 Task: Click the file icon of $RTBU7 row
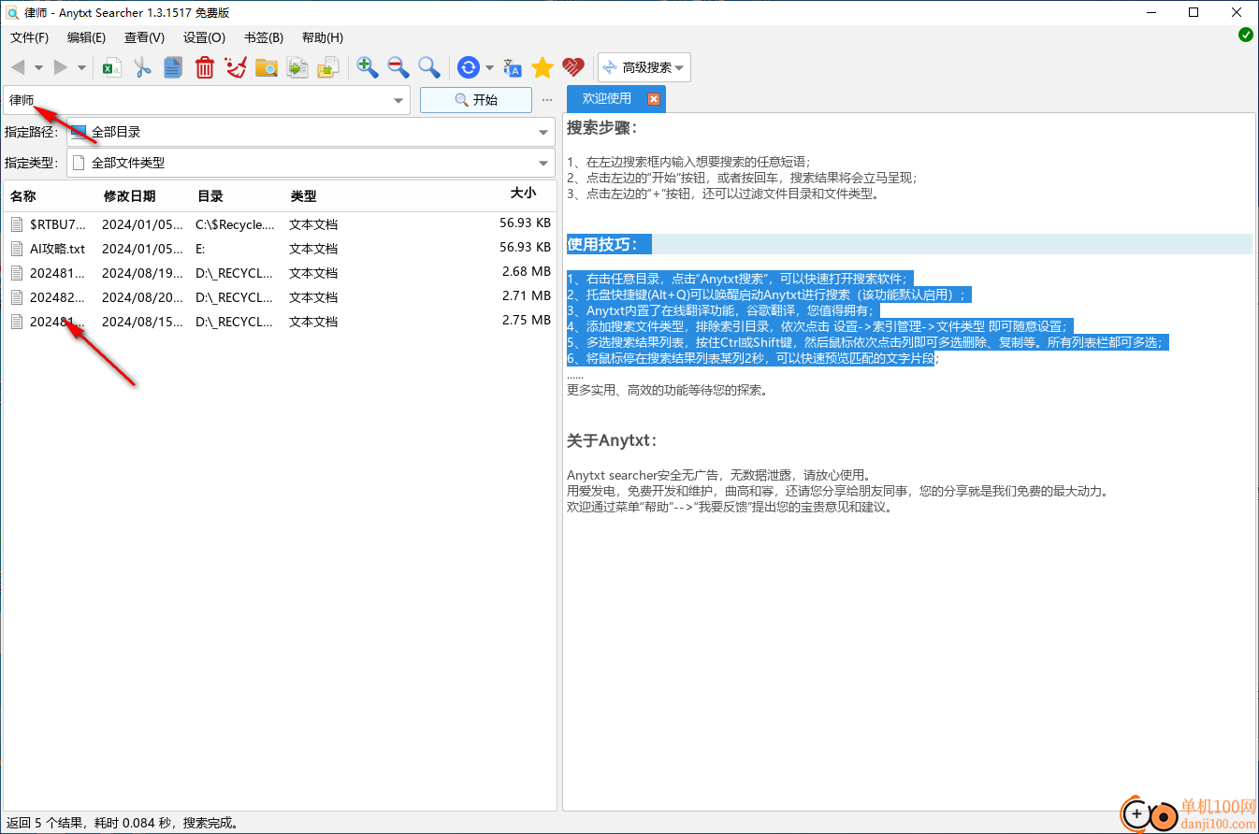16,224
